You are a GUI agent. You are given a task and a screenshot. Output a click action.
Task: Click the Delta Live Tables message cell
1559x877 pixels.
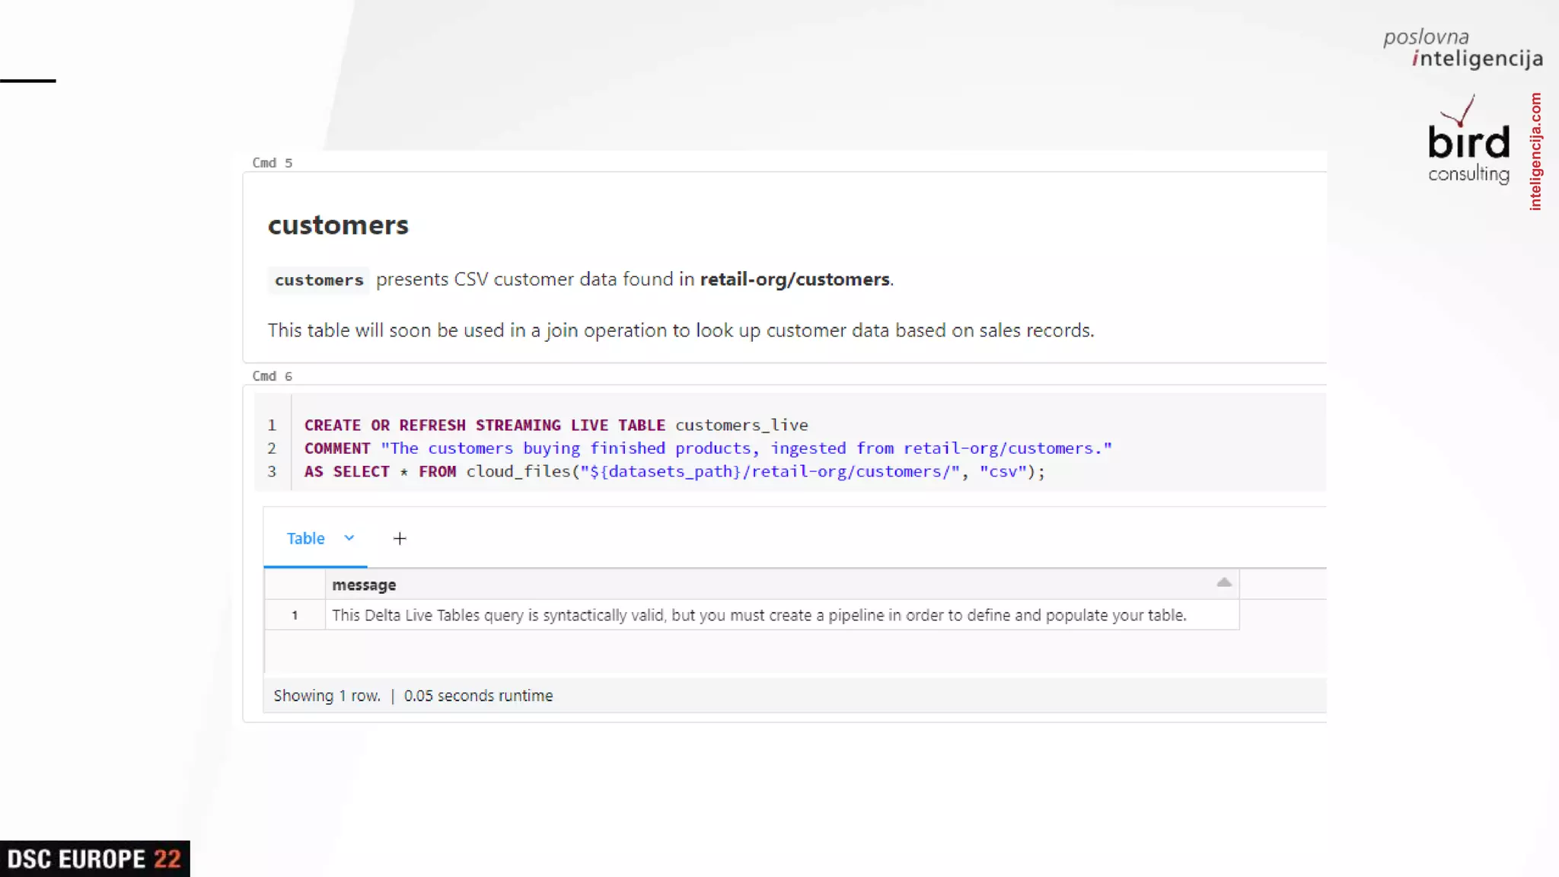(758, 615)
